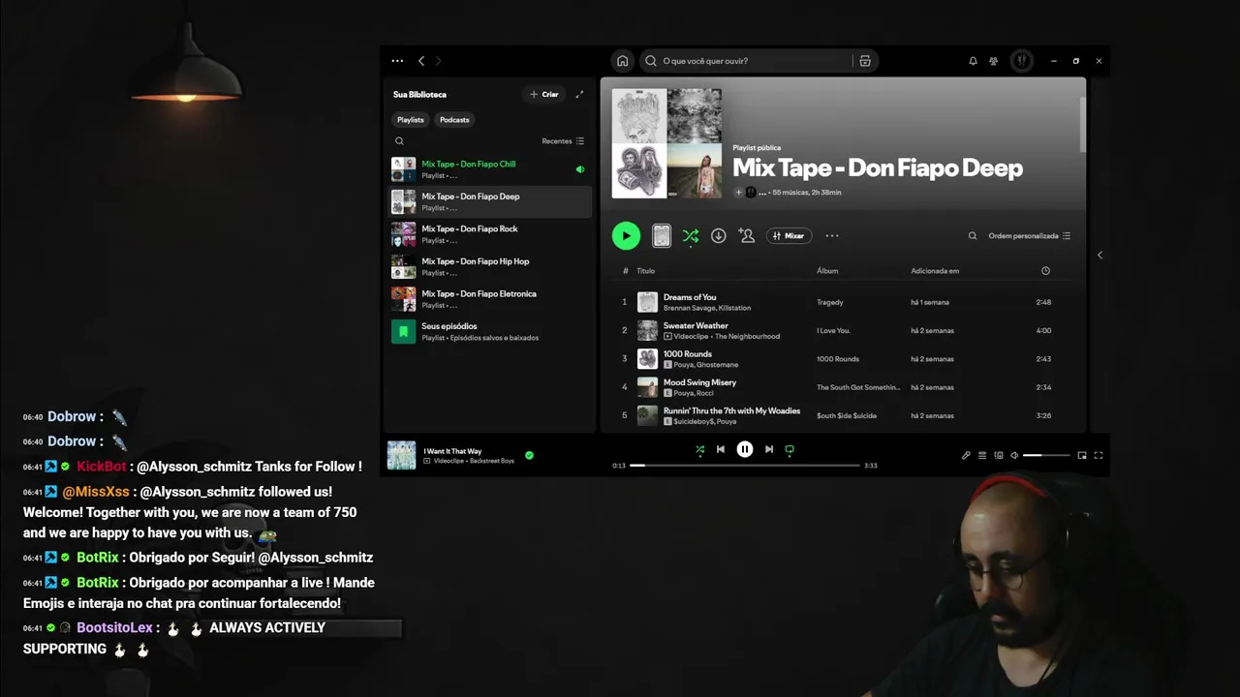1240x697 pixels.
Task: Toggle shuffle in the bottom player bar
Action: (x=699, y=449)
